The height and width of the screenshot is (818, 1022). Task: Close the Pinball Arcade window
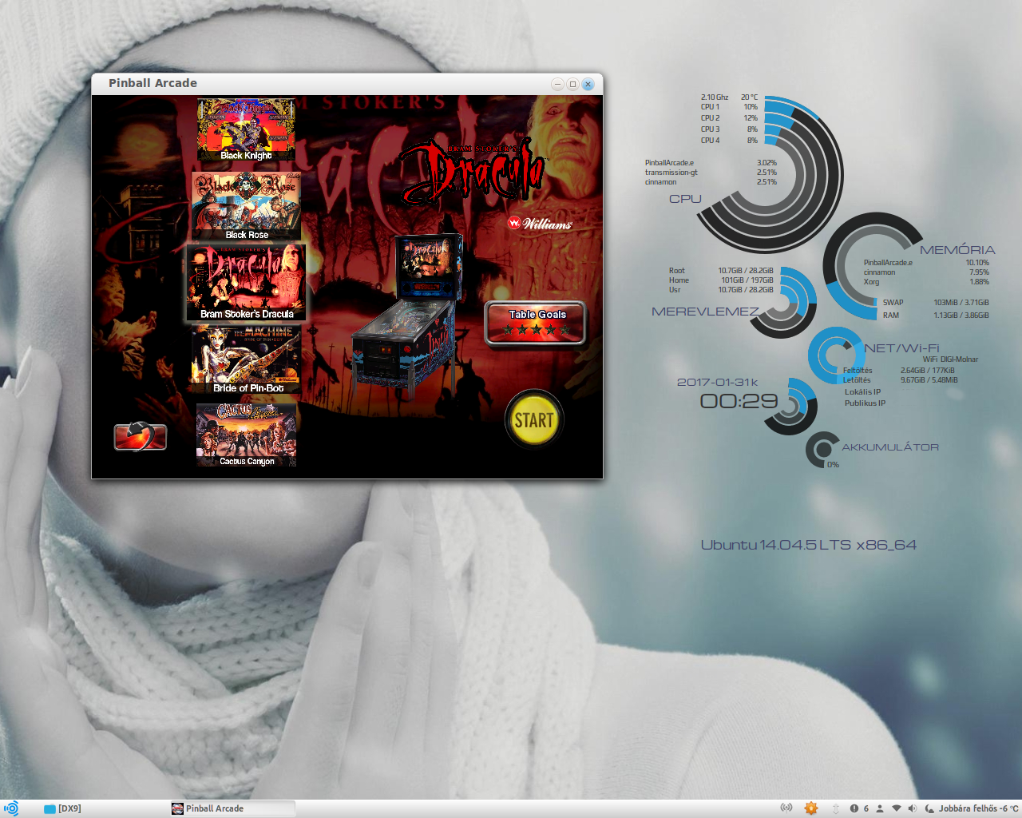588,84
